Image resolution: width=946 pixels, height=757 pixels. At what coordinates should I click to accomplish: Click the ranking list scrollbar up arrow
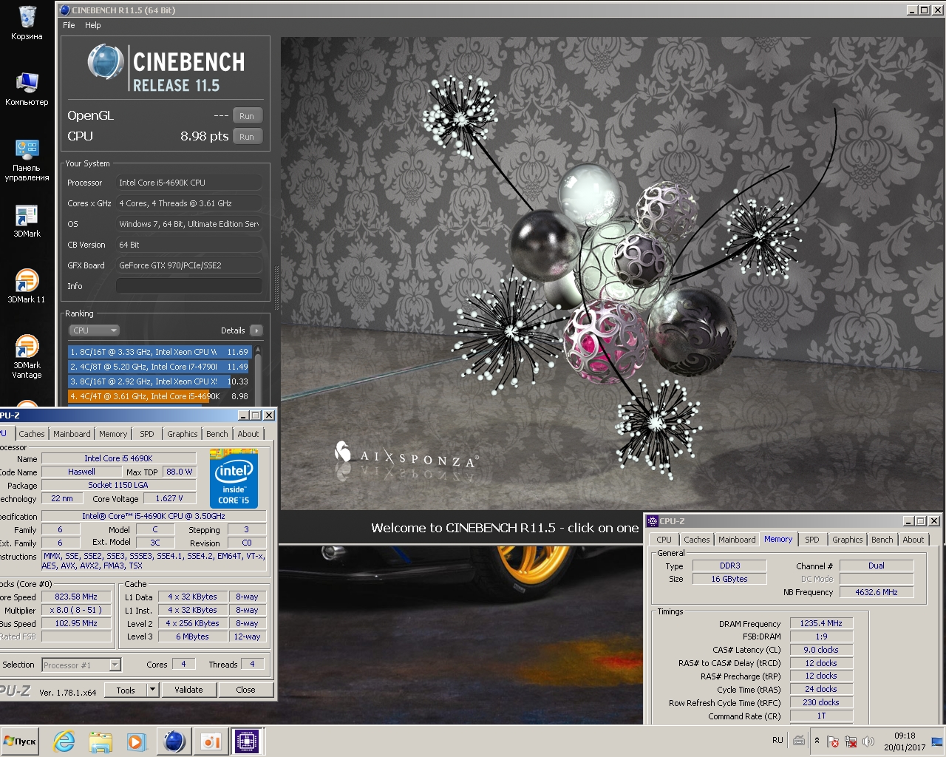[x=257, y=350]
